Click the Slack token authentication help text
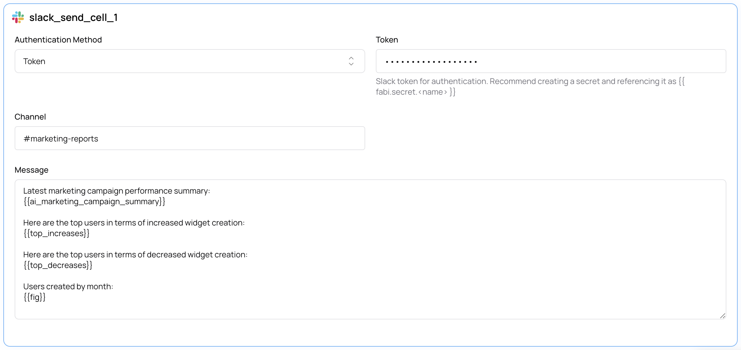 click(x=530, y=86)
